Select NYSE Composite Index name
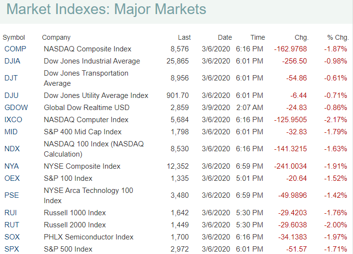The width and height of the screenshot is (353, 254). click(82, 166)
